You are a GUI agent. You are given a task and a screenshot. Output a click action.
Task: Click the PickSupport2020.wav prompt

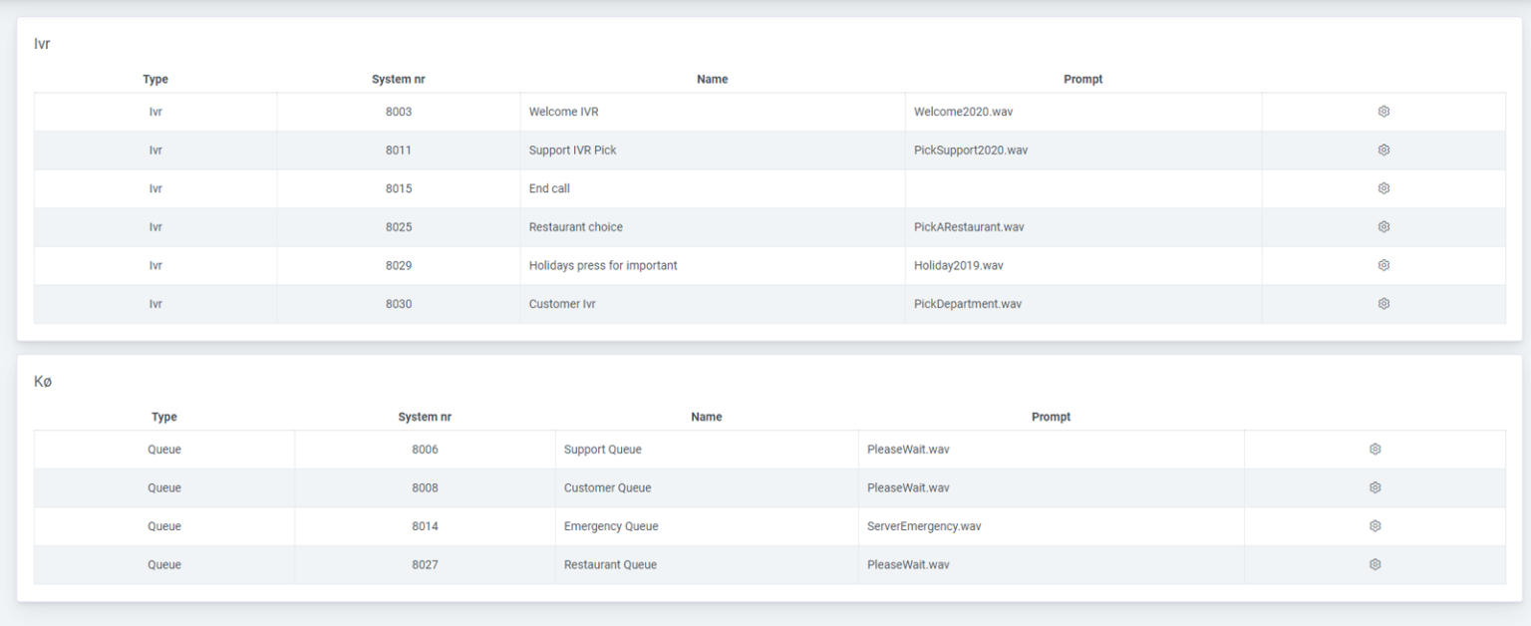pyautogui.click(x=970, y=151)
